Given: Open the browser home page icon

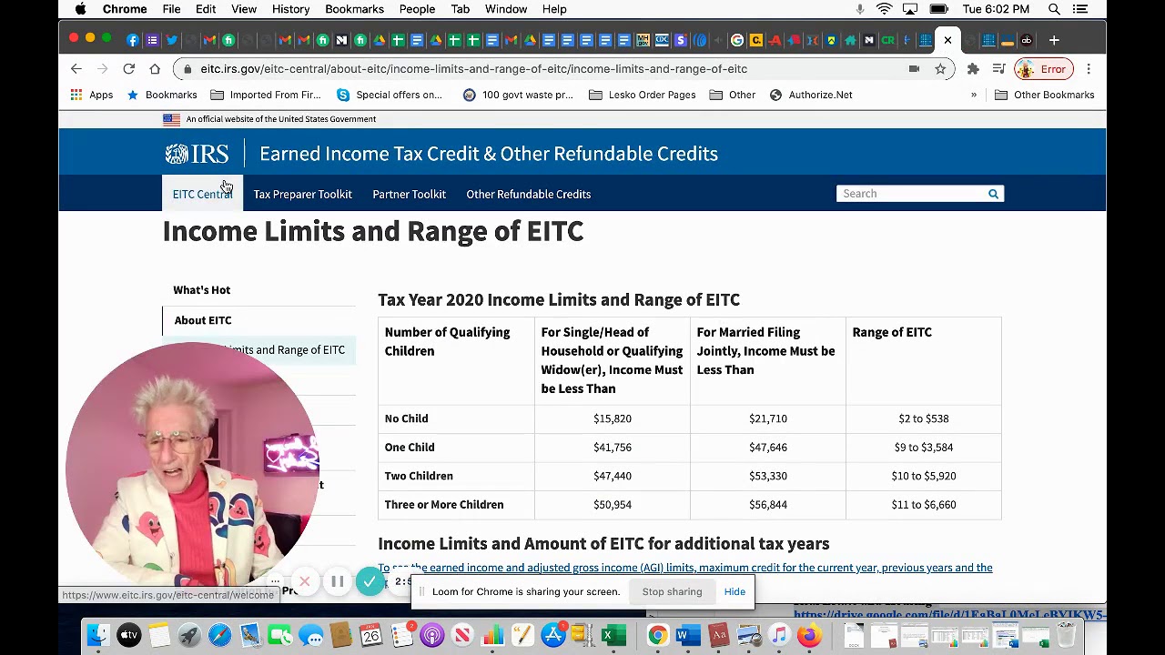Looking at the screenshot, I should pyautogui.click(x=155, y=69).
